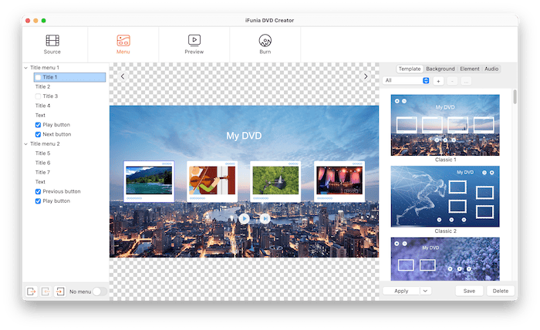Click the previous menu page arrow

[123, 76]
